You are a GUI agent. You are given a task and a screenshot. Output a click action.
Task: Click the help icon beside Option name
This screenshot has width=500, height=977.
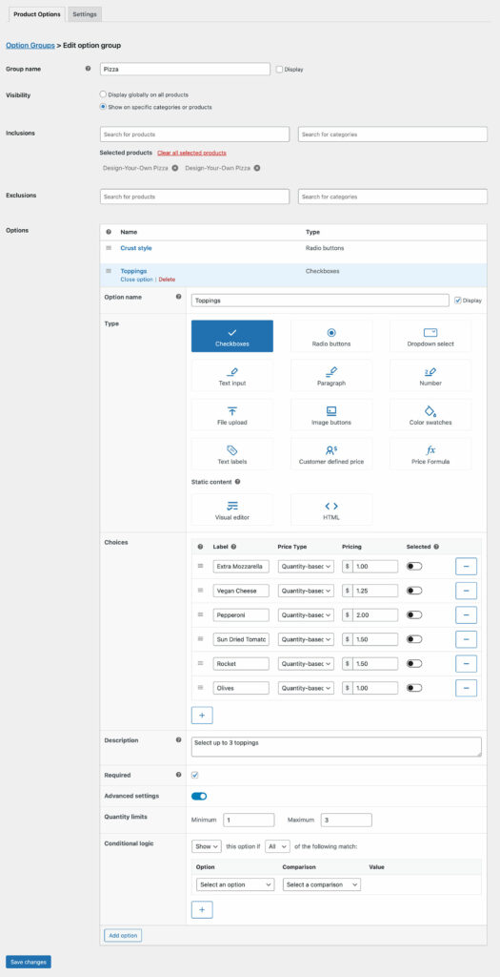coord(178,298)
